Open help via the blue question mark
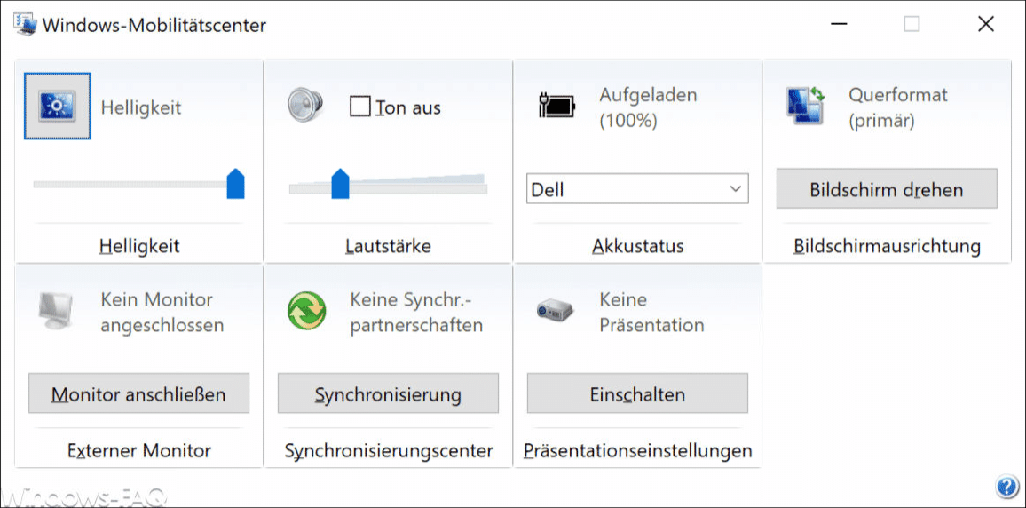1026x508 pixels. point(1006,487)
